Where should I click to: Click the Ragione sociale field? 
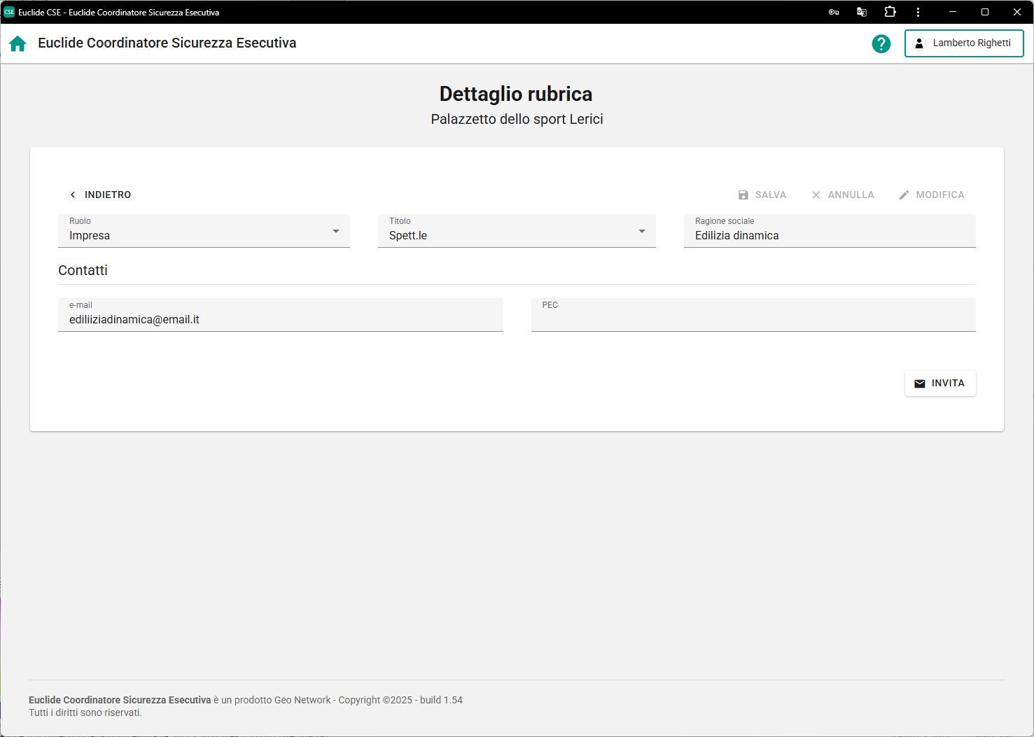click(829, 235)
